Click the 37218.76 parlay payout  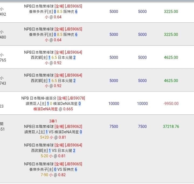coord(171,127)
